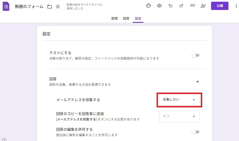The height and width of the screenshot is (141, 239).
Task: Click the 公開 publish button
Action: click(x=220, y=6)
